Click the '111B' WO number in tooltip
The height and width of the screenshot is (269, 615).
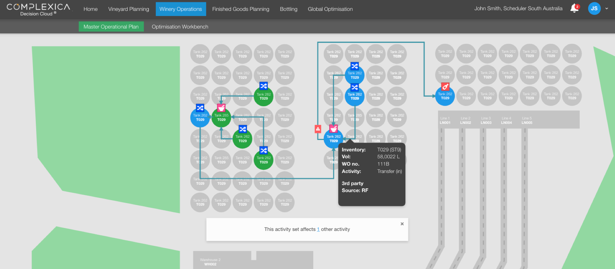[x=383, y=164]
